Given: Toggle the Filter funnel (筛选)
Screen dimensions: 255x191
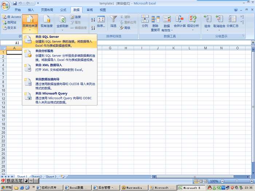Looking at the screenshot, I should [113, 21].
